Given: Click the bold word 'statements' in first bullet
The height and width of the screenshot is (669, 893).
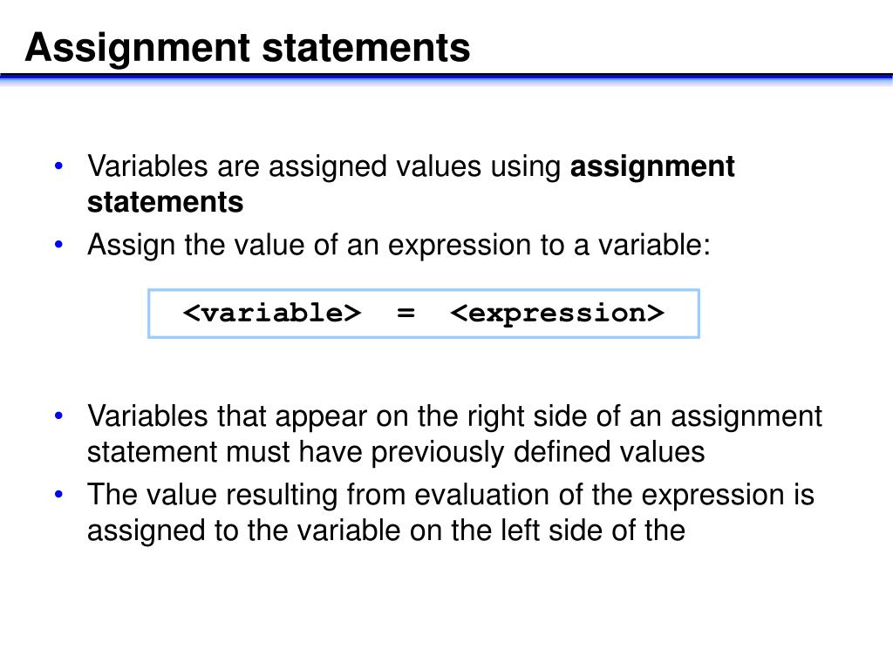Looking at the screenshot, I should click(165, 202).
